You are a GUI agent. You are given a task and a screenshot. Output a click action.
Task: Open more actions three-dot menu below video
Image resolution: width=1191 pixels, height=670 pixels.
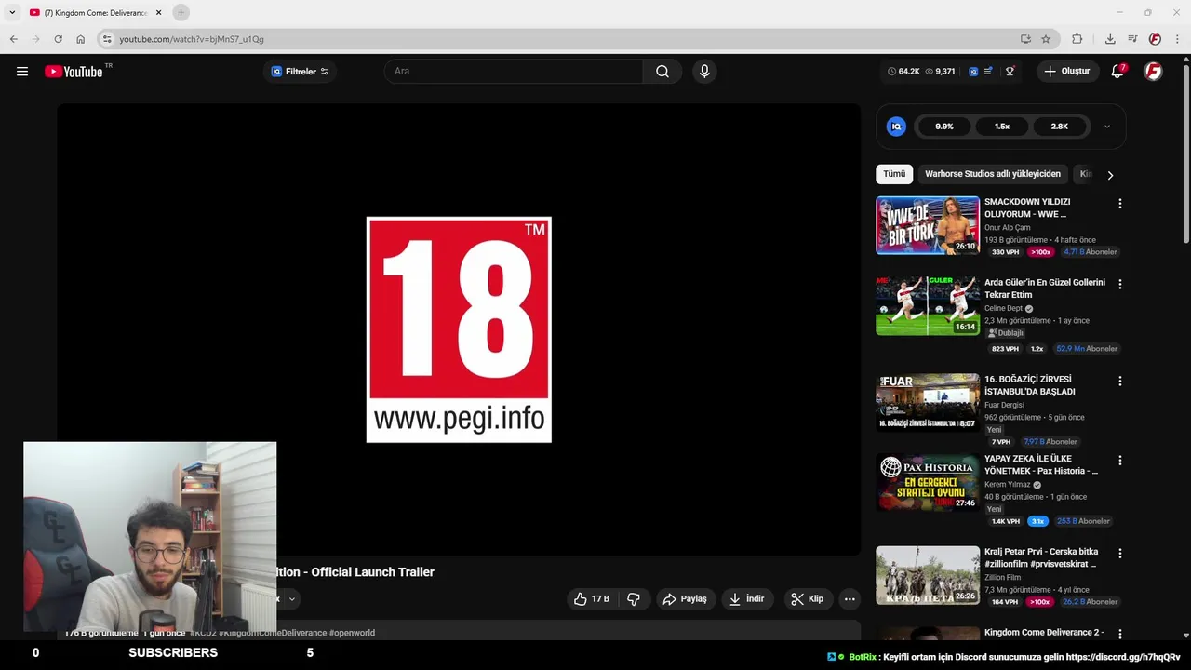850,599
